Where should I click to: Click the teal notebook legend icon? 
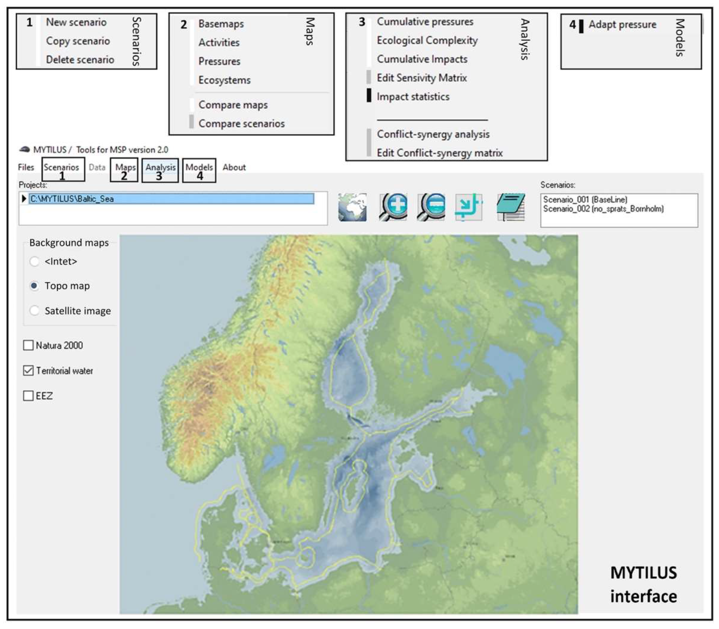[x=511, y=207]
